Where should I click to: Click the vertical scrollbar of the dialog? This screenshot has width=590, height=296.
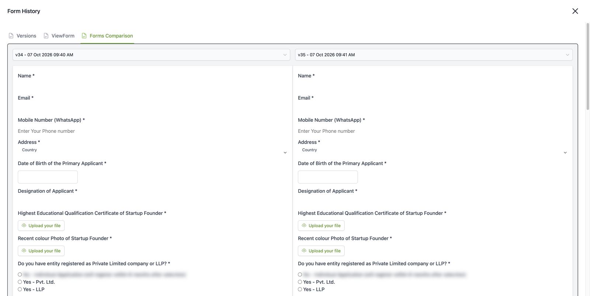coord(588,66)
